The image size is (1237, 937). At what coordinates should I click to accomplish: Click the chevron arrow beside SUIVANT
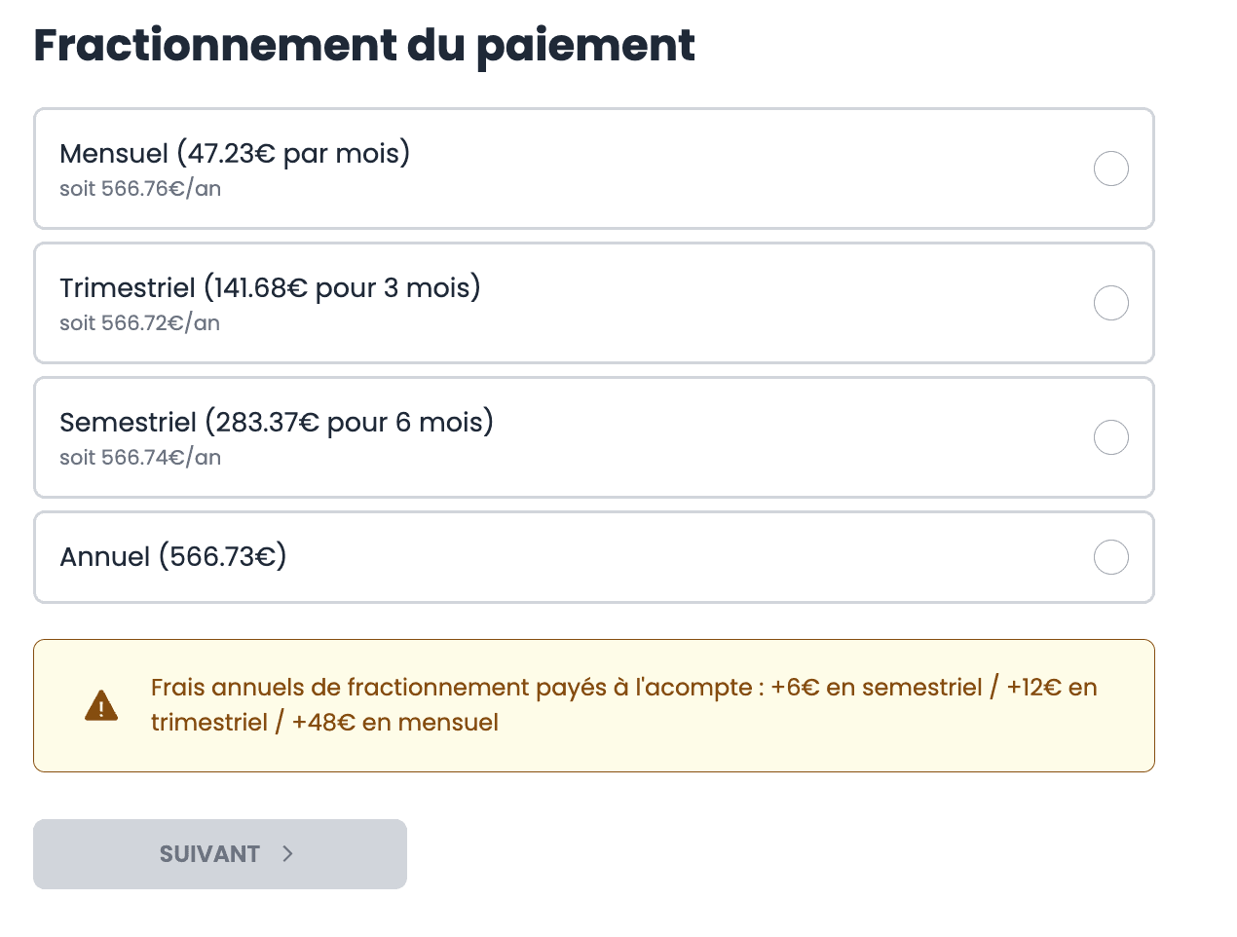[287, 854]
